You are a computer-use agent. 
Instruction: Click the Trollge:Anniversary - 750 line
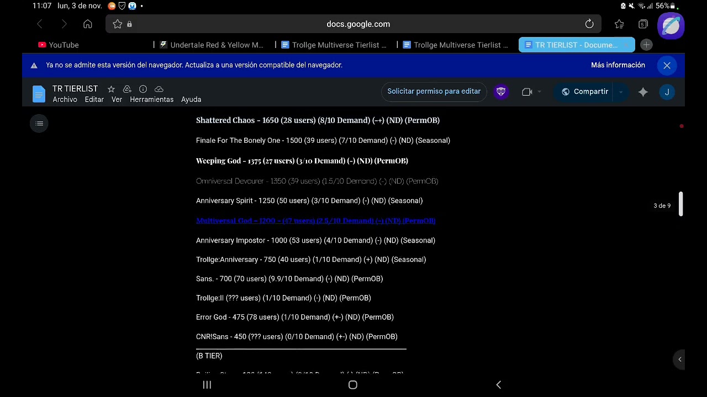click(x=311, y=260)
